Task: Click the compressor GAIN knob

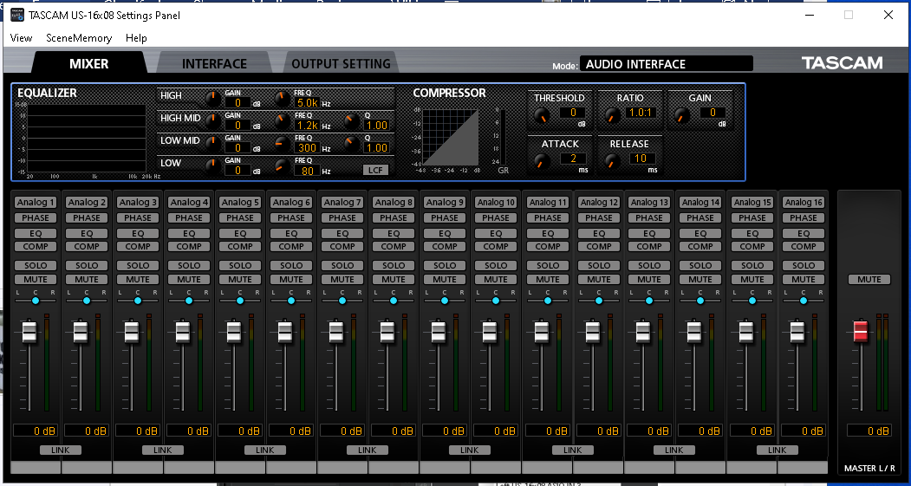Action: pos(682,116)
